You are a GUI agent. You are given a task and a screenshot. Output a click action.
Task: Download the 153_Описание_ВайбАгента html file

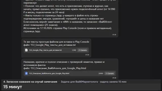110,74
